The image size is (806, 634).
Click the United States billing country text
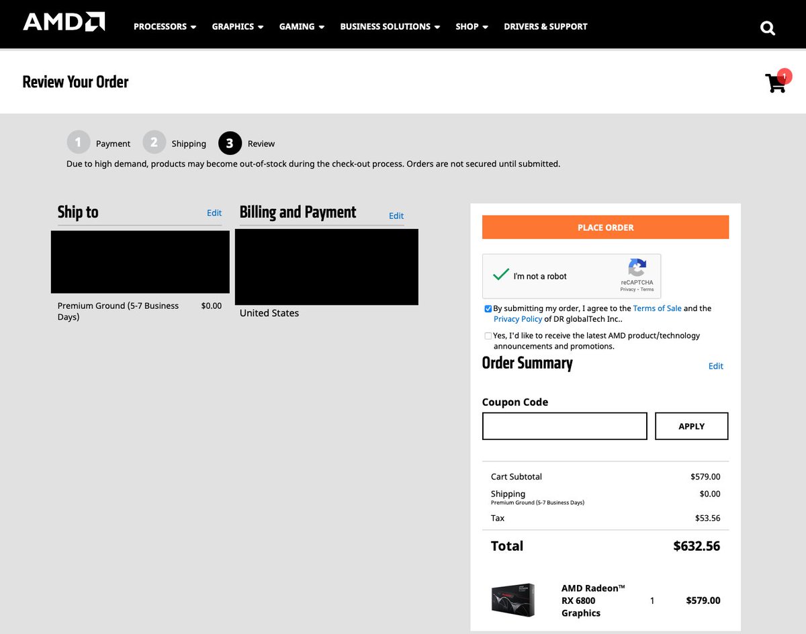pos(269,313)
